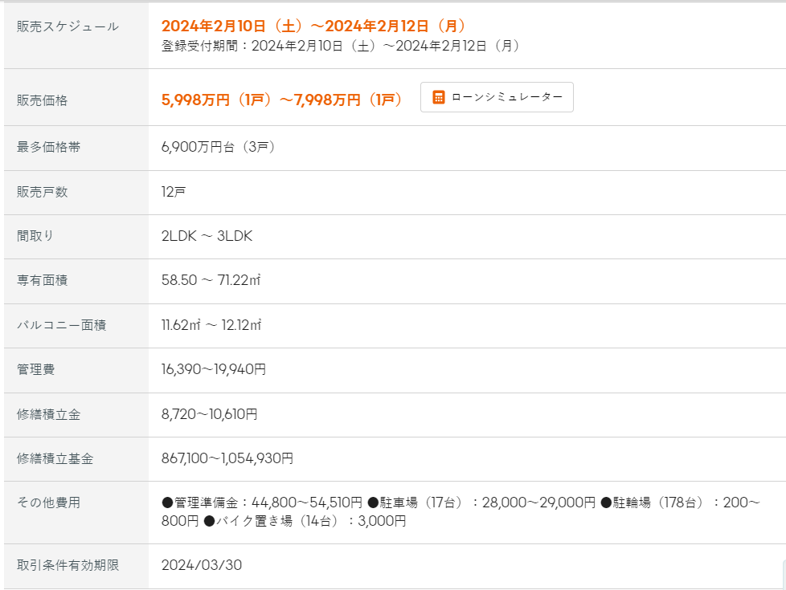
Task: Click the 58.50 ~ 71.22㎡ area value
Action: [x=211, y=281]
